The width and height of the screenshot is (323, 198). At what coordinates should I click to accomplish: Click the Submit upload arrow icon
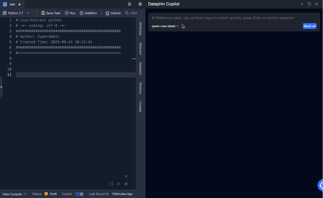107,13
